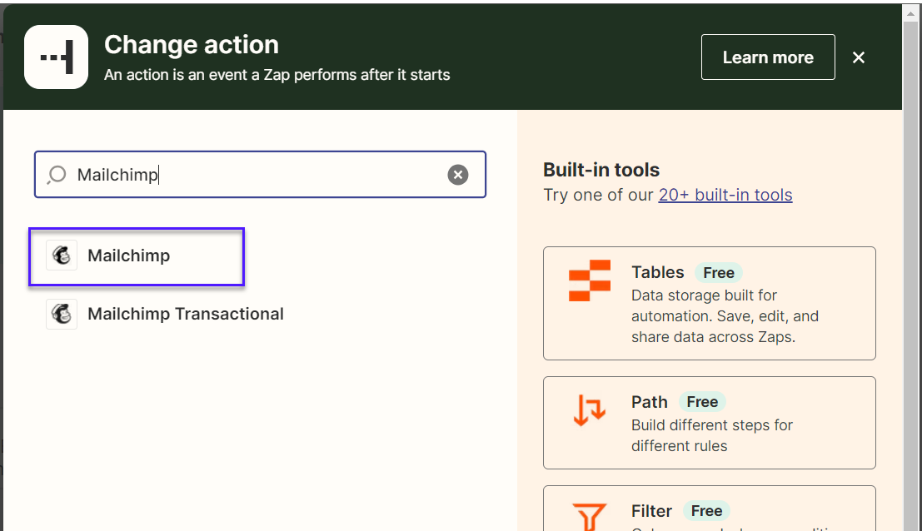Open the 20+ built-in tools link

click(x=725, y=195)
